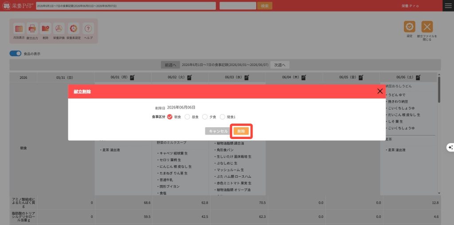454x225 pixels.
Task: Click the 検索 search button
Action: (265, 6)
